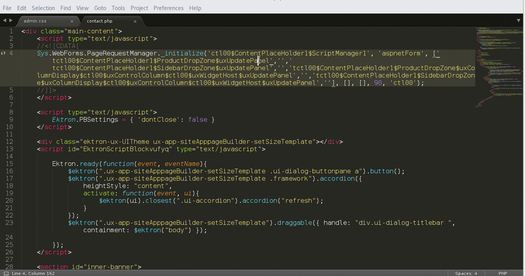The image size is (525, 276).
Task: Open the Find menu
Action: [66, 8]
